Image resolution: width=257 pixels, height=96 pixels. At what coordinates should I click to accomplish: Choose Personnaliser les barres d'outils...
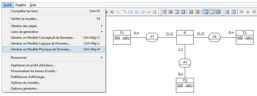53,71
